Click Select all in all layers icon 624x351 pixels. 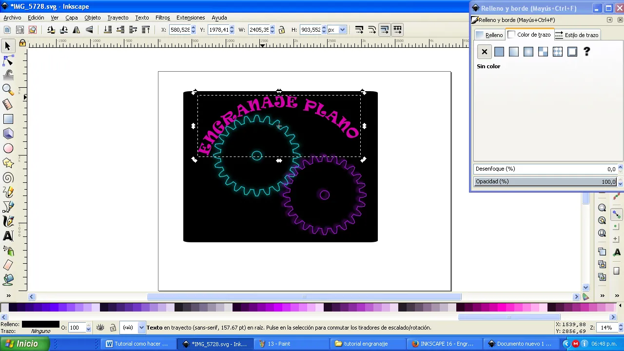point(20,30)
